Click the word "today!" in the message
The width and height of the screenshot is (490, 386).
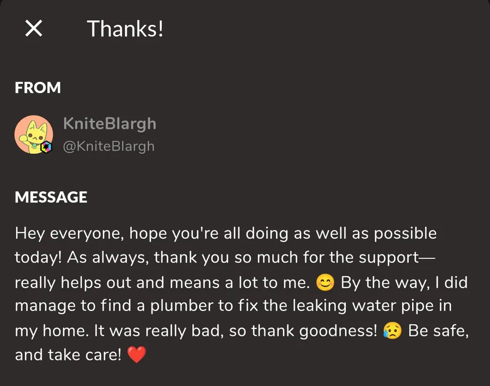click(x=38, y=258)
